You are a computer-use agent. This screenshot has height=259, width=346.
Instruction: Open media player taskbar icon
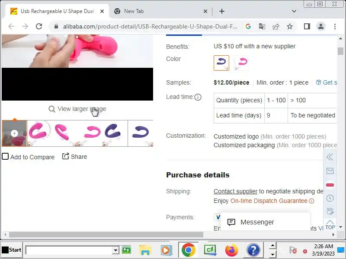pyautogui.click(x=166, y=250)
